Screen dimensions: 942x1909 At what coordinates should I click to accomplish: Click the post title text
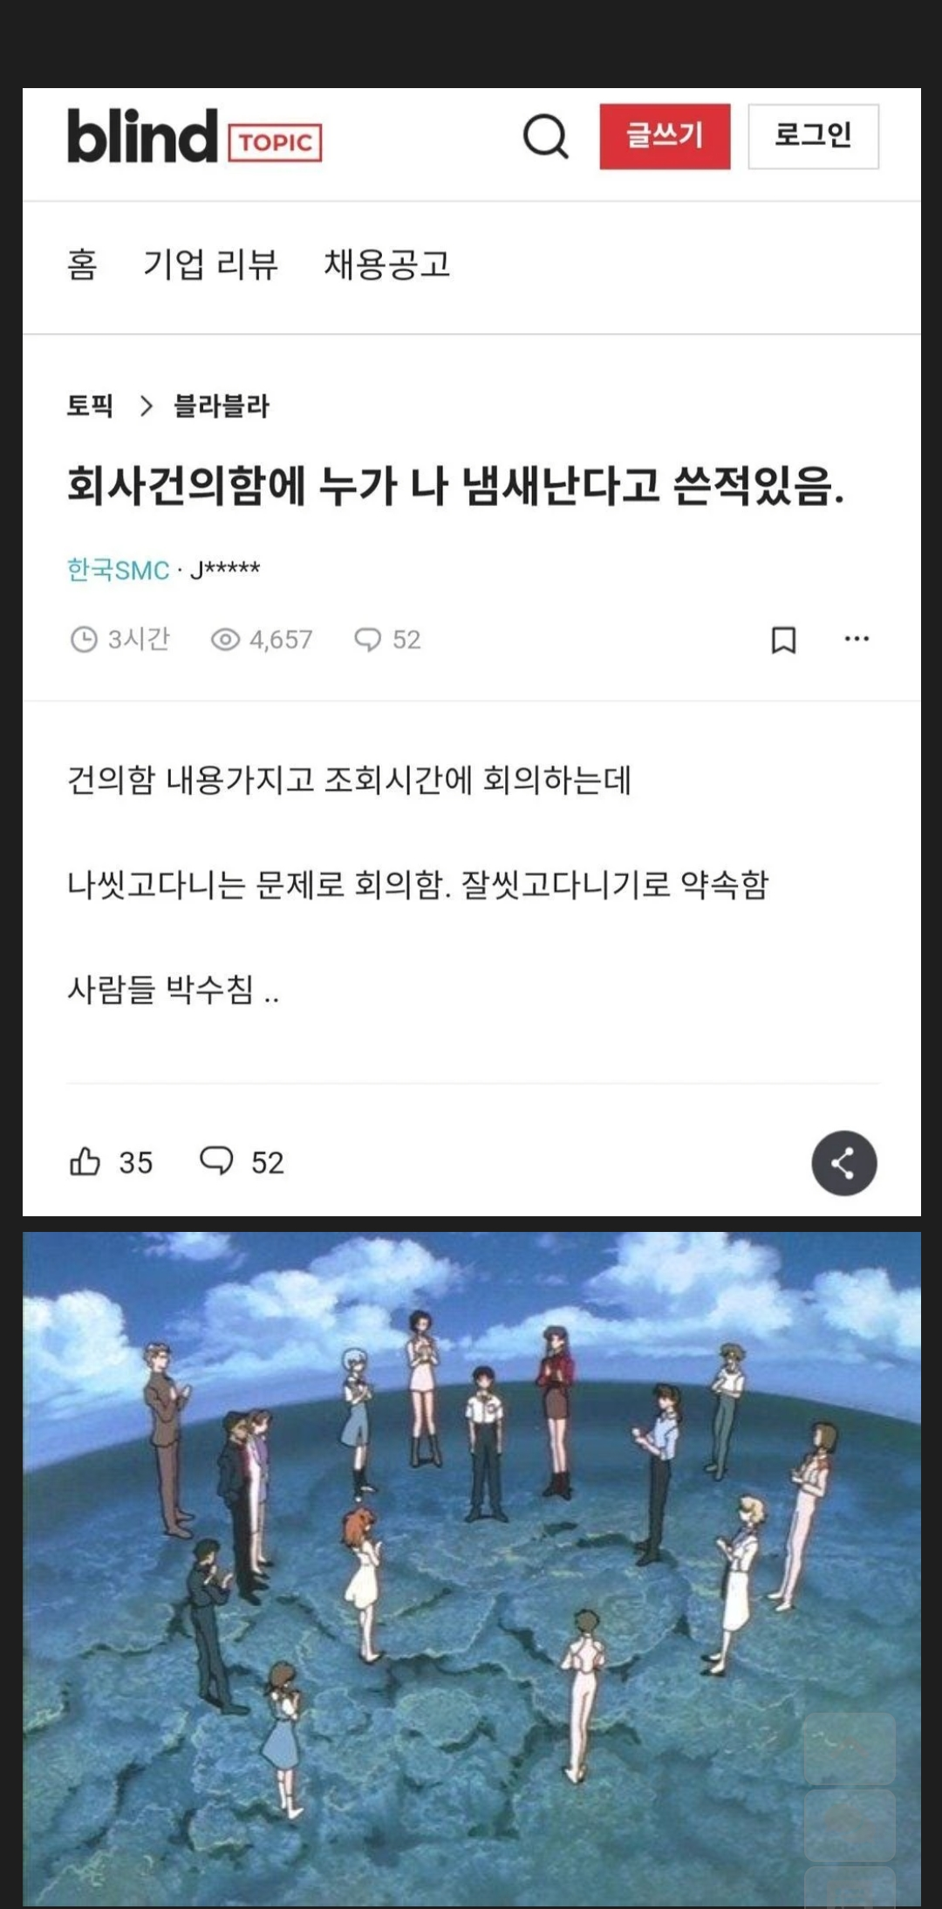455,486
